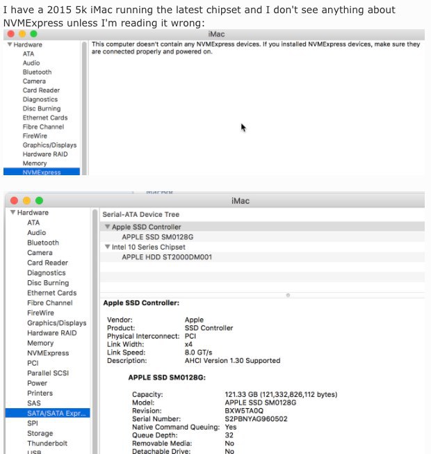Image resolution: width=431 pixels, height=454 pixels.
Task: Collapse Hardware tree in upper iMac window
Action: pyautogui.click(x=10, y=44)
